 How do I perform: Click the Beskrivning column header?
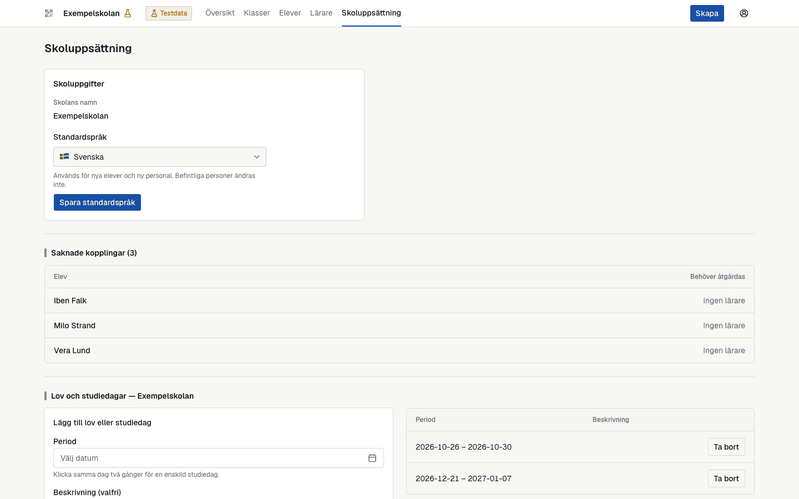tap(611, 420)
